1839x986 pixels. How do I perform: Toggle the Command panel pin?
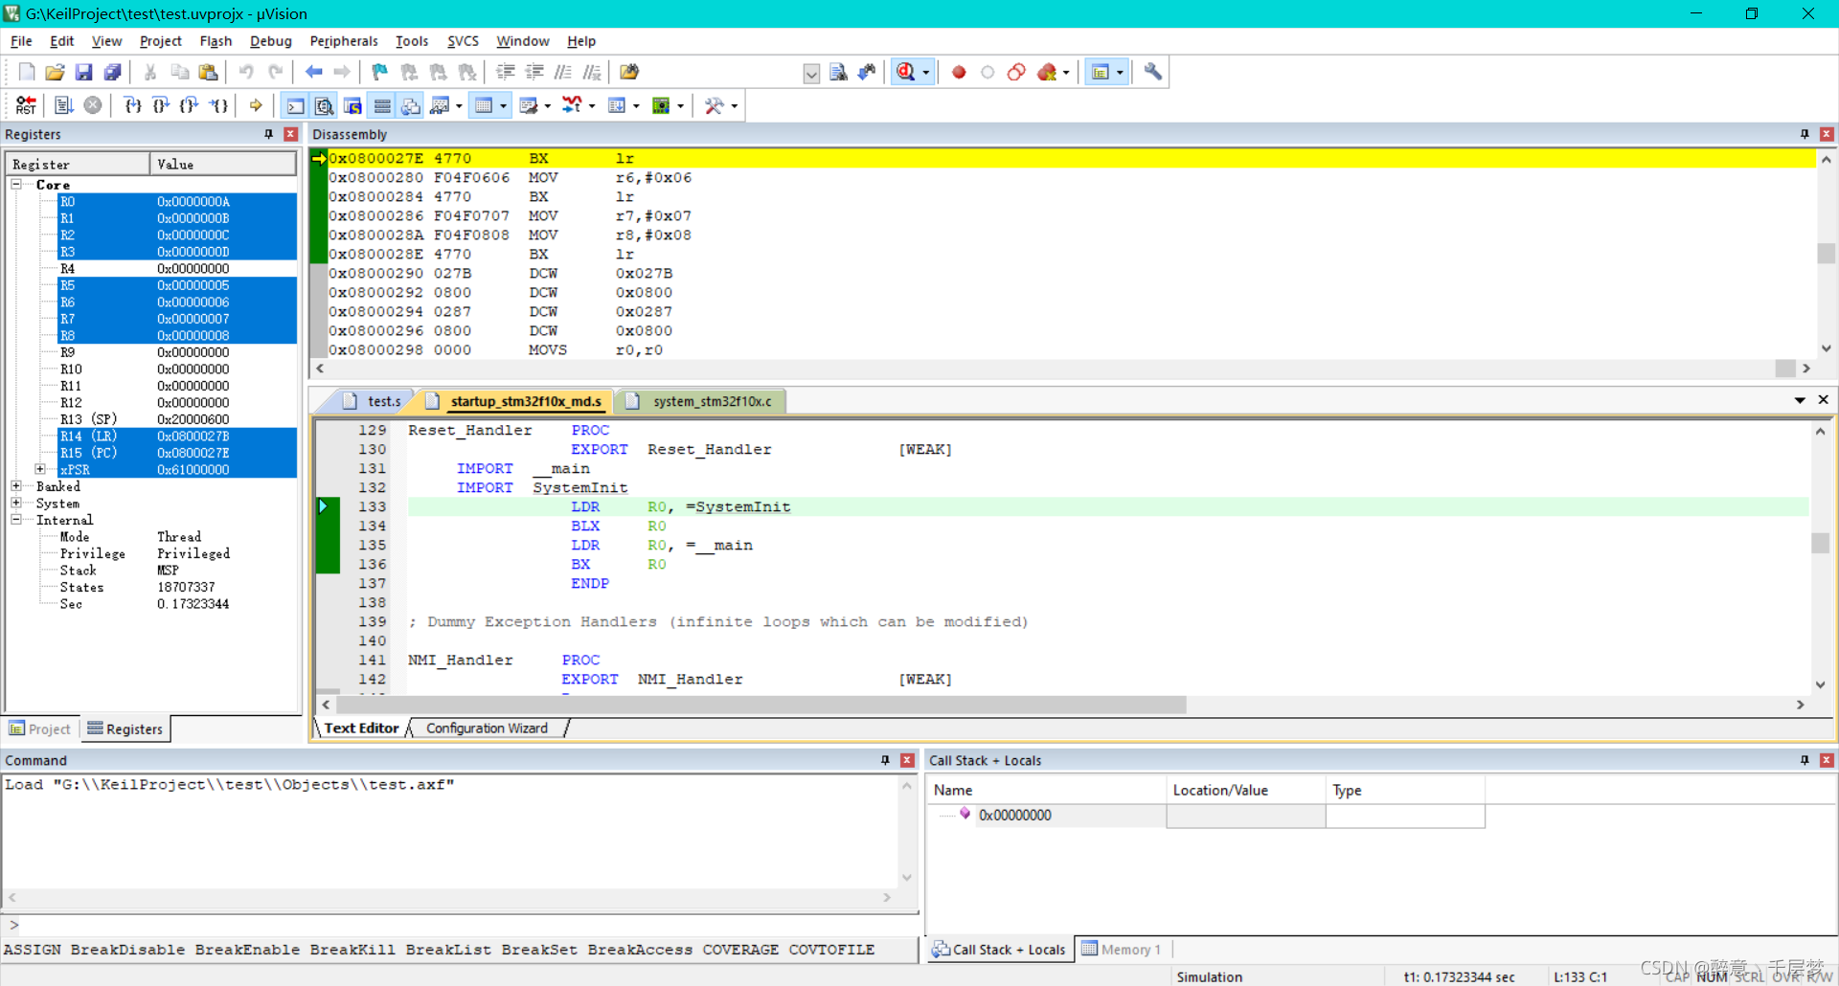point(885,760)
